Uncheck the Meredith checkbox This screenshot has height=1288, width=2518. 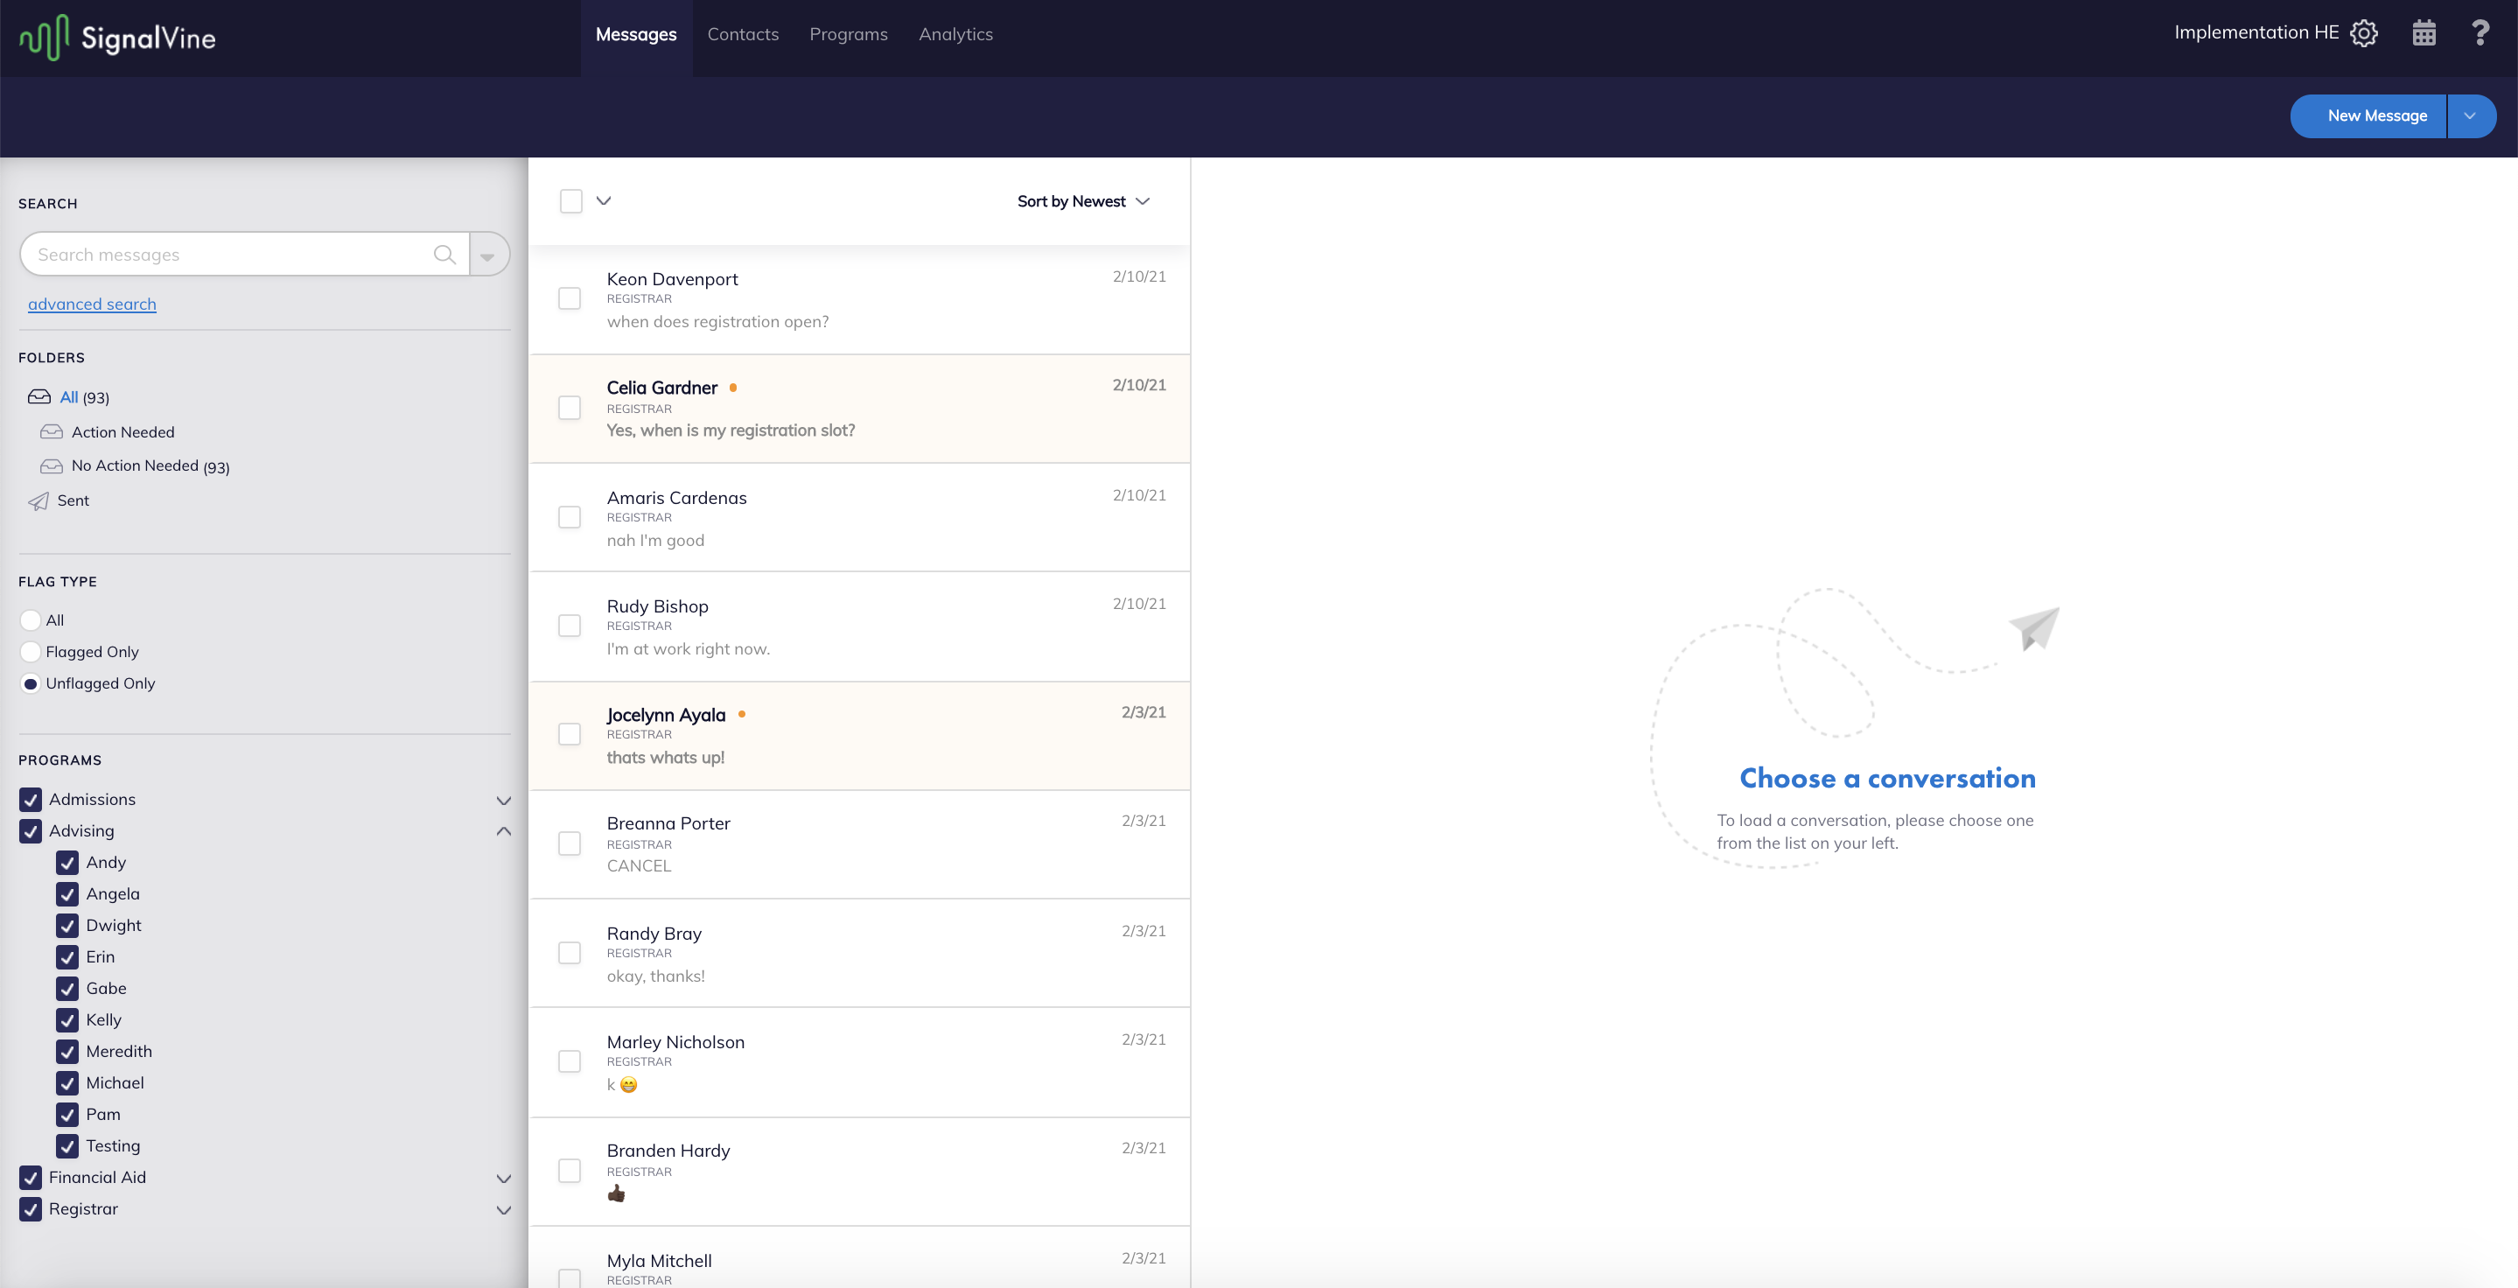pos(67,1052)
